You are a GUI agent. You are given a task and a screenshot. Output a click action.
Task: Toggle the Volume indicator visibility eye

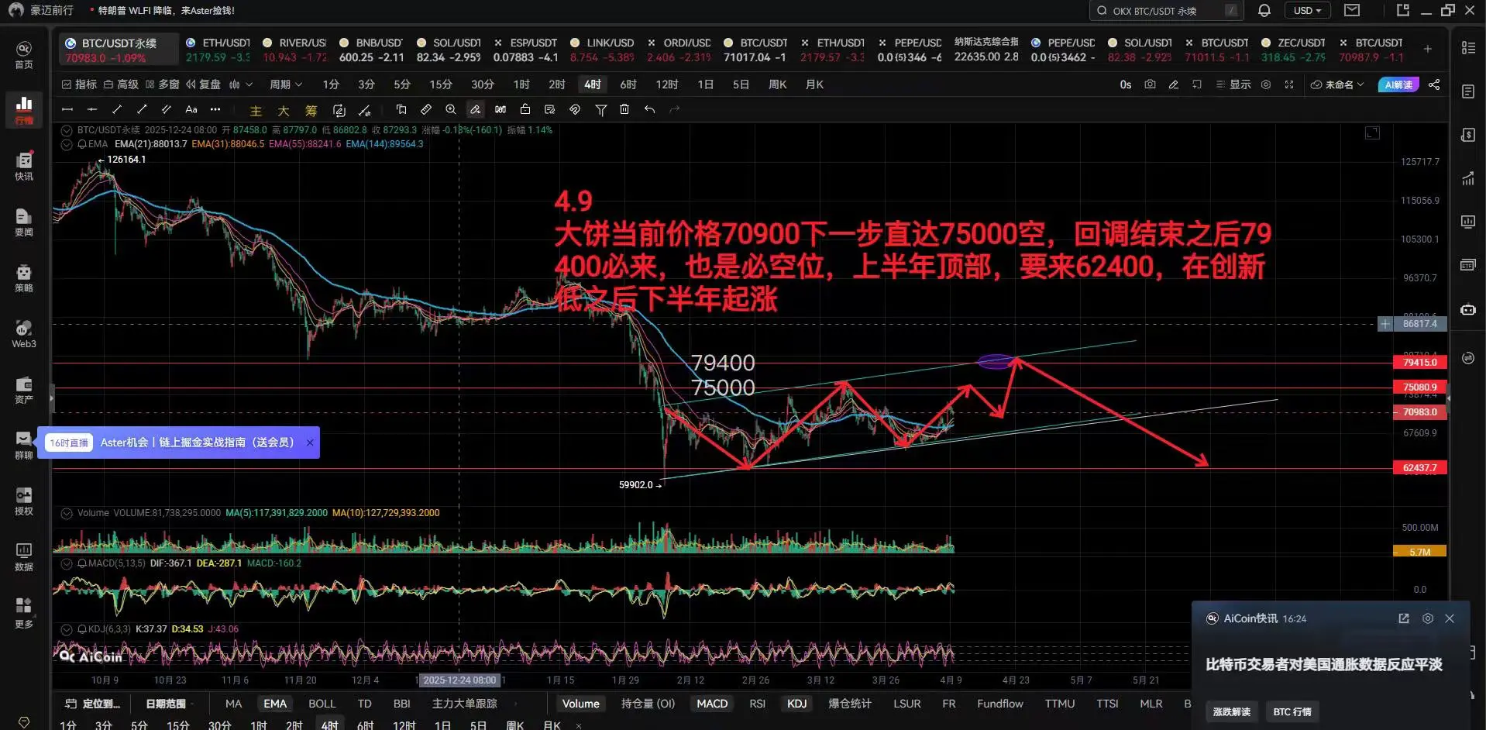(67, 513)
